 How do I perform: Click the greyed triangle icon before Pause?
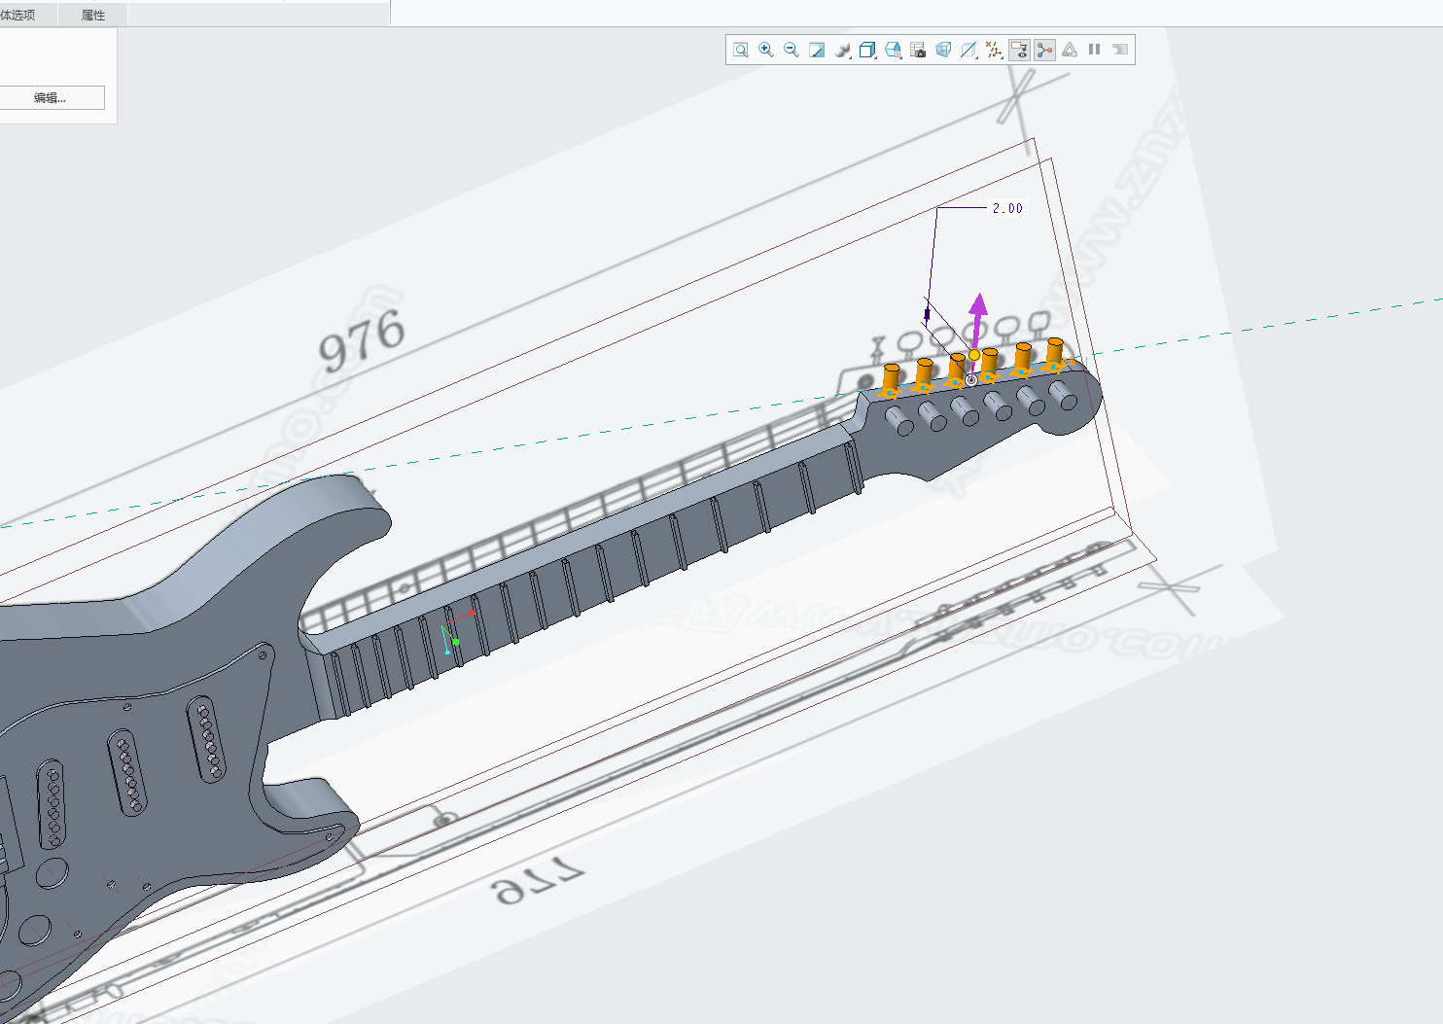[1070, 50]
